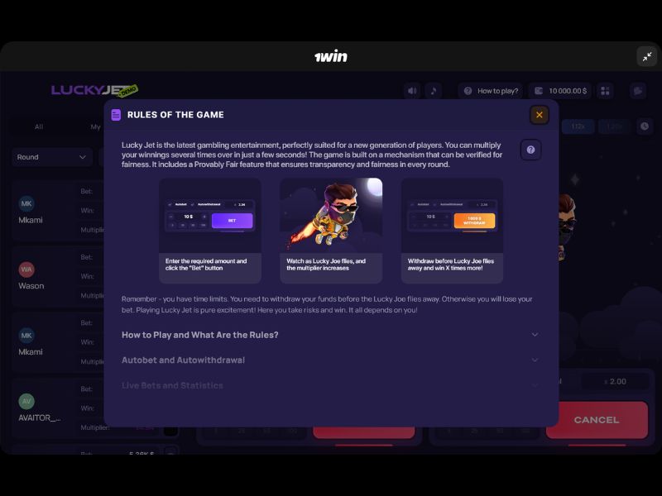Toggle the music note icon
This screenshot has width=662, height=496.
pos(433,91)
